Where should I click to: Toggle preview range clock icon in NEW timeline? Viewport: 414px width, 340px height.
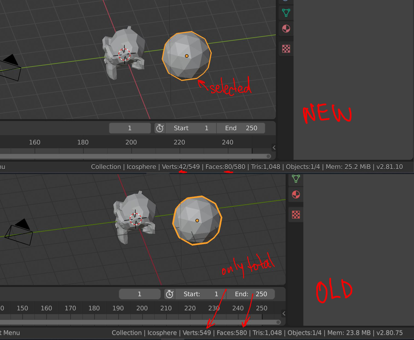click(x=160, y=128)
